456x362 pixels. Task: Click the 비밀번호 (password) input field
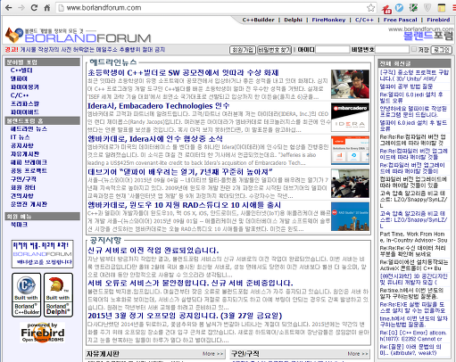392,50
